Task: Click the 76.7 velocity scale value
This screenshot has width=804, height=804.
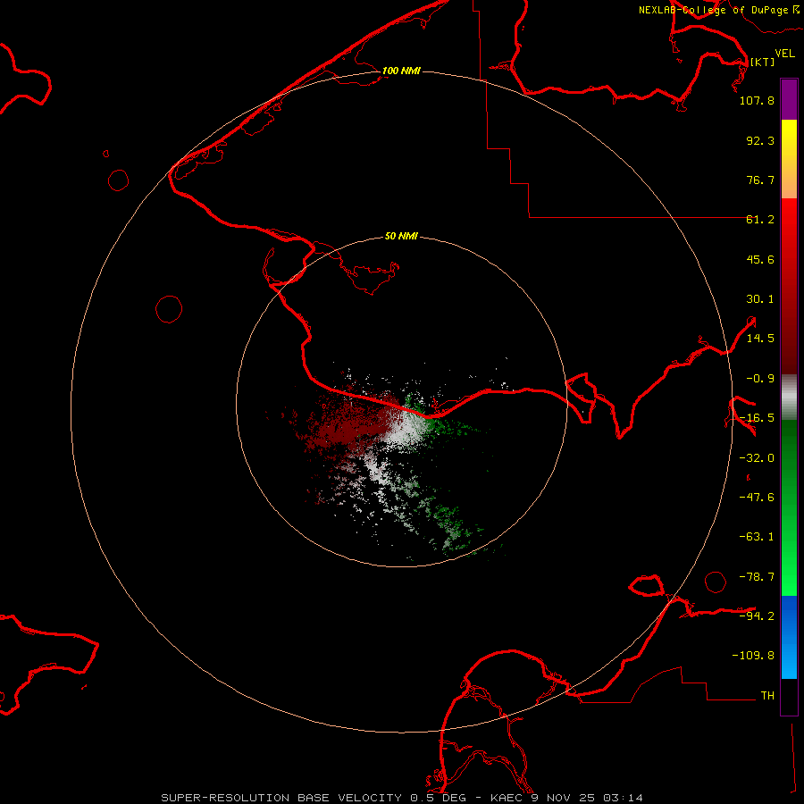Action: (760, 180)
